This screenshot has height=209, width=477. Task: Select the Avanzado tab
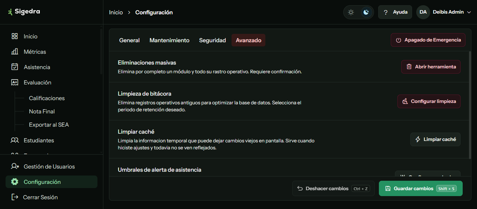249,40
